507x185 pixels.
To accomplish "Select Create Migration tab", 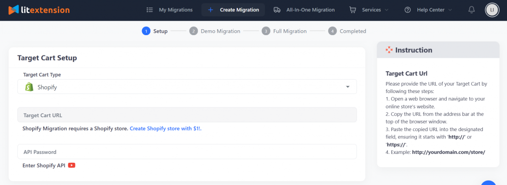I will [233, 10].
